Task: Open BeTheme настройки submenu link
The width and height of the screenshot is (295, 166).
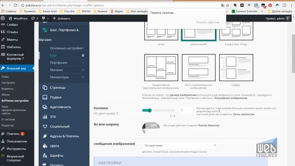Action: pyautogui.click(x=15, y=101)
